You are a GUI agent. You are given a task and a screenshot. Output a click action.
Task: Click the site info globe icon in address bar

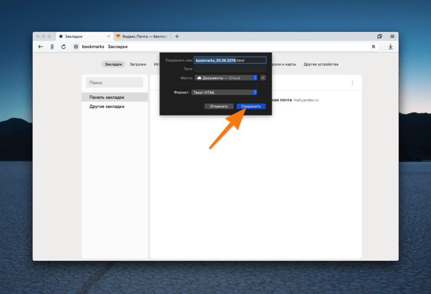coord(76,47)
